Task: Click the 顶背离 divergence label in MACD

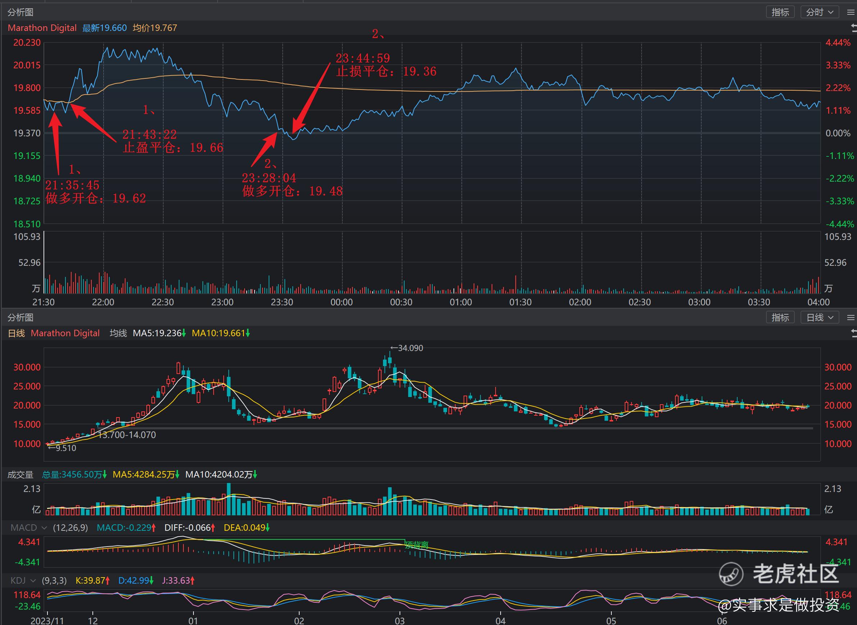Action: [416, 545]
